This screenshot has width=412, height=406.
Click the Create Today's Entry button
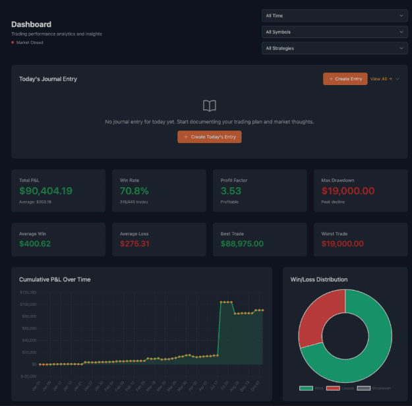[210, 137]
